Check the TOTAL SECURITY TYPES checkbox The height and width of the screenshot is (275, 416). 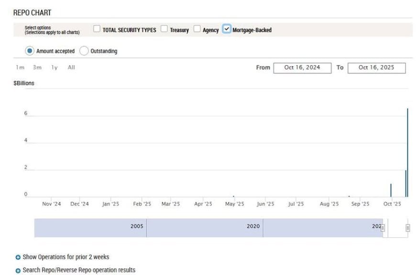(97, 29)
